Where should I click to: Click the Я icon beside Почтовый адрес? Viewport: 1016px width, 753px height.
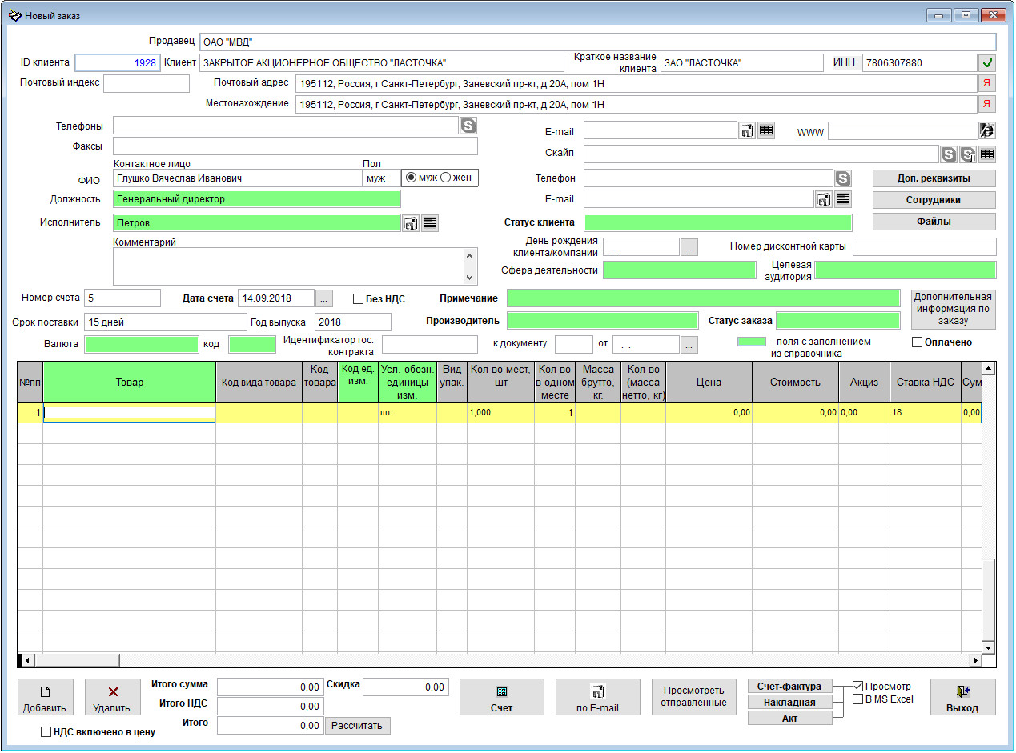click(987, 83)
